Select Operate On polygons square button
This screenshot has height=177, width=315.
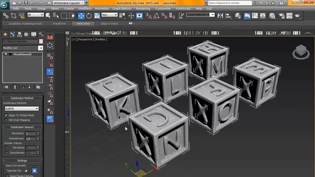pos(34,171)
